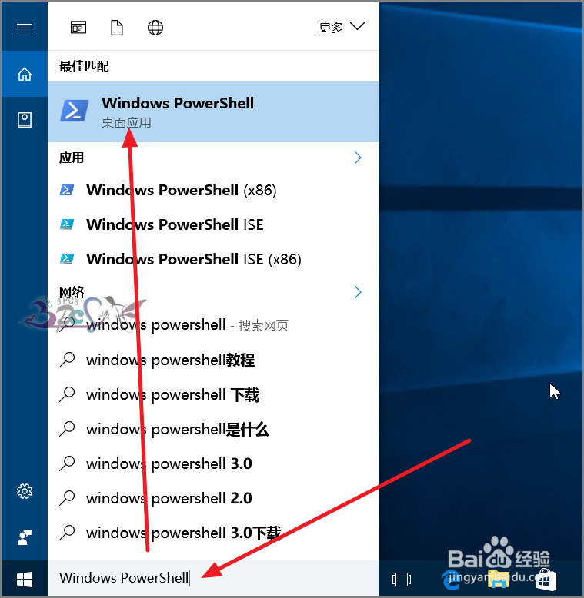This screenshot has width=584, height=598.
Task: Select suggestion windows powershell 3.0
Action: (x=213, y=463)
